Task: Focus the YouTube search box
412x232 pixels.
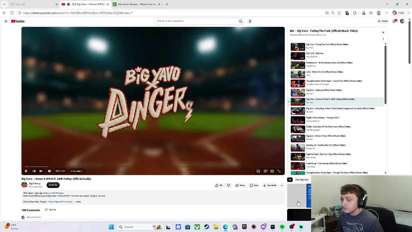Action: coord(196,21)
